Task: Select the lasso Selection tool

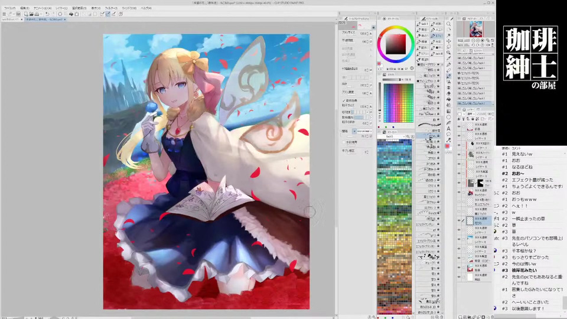Action: 448,47
